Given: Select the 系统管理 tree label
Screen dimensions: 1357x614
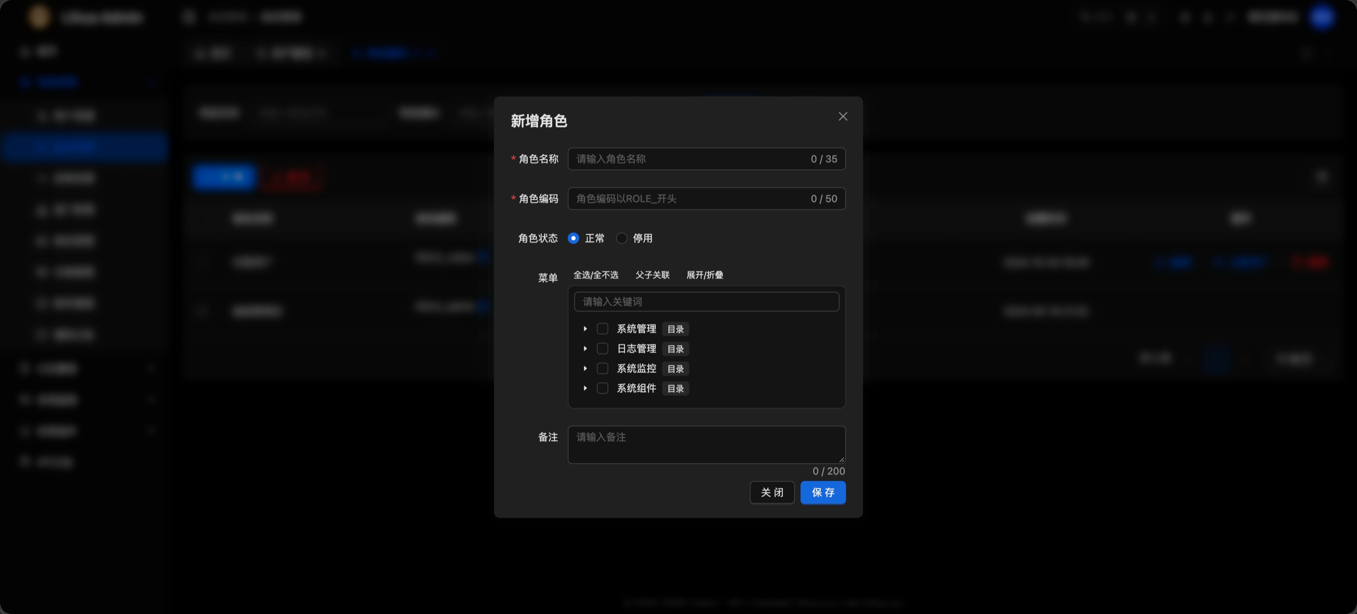Looking at the screenshot, I should (636, 329).
